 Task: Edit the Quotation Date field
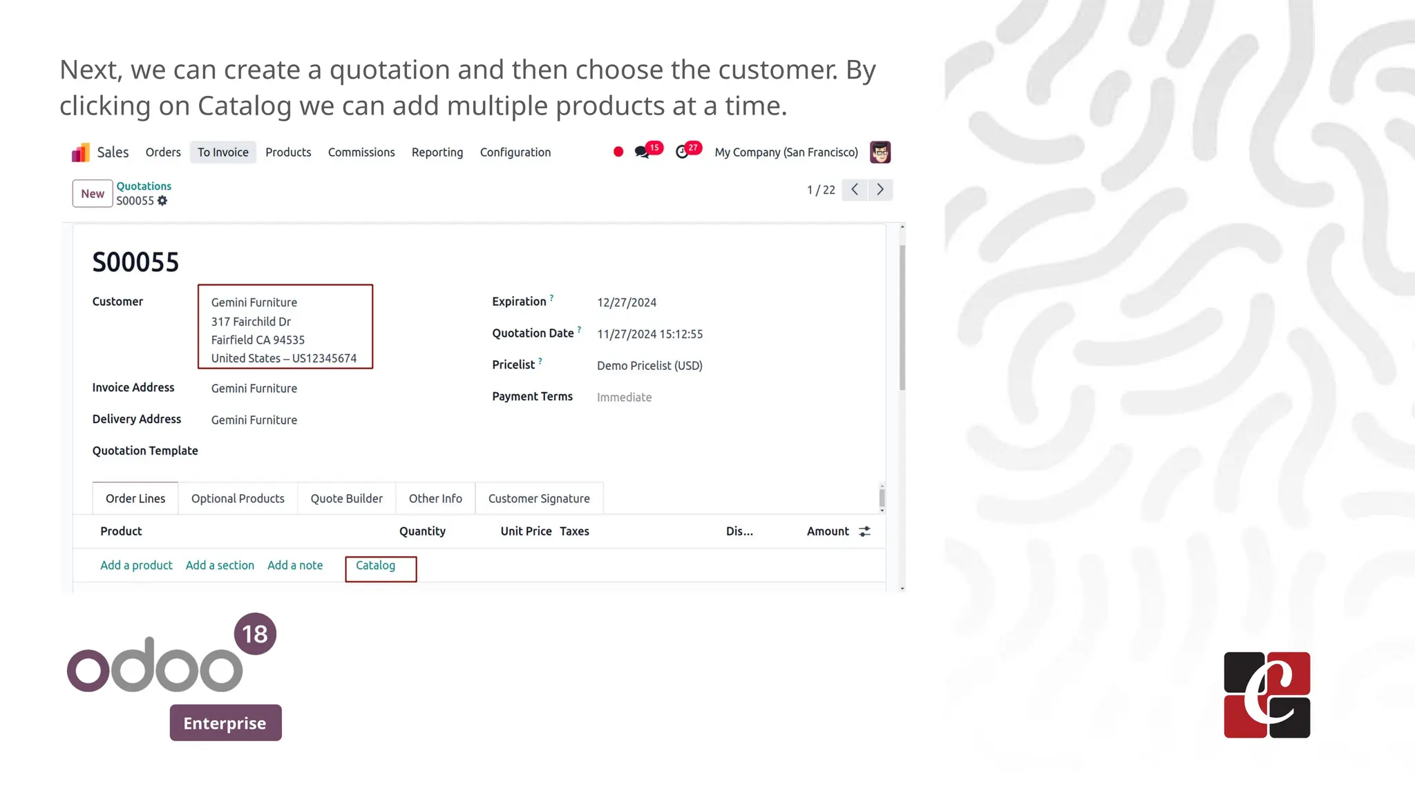point(649,334)
